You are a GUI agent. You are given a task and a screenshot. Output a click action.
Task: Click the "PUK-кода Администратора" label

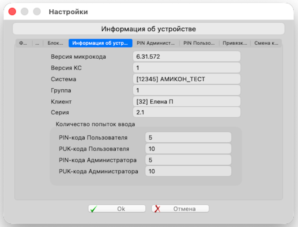click(99, 171)
